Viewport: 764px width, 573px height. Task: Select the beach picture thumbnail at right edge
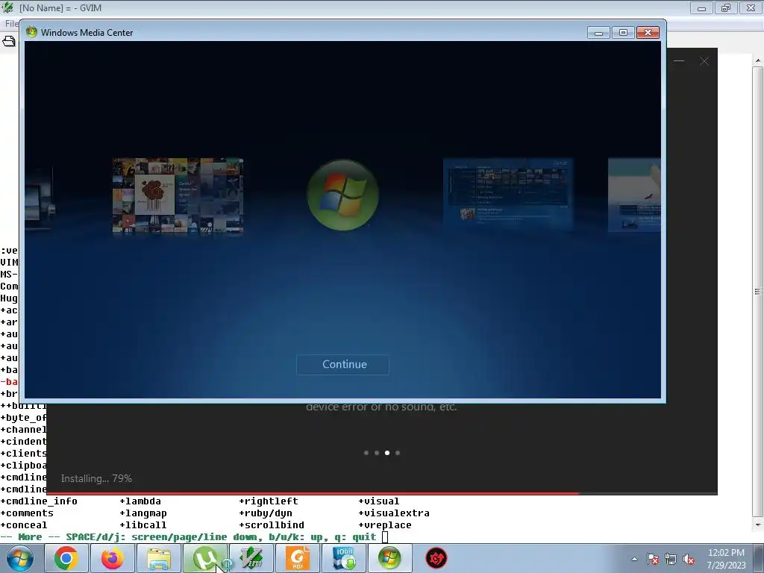point(634,194)
